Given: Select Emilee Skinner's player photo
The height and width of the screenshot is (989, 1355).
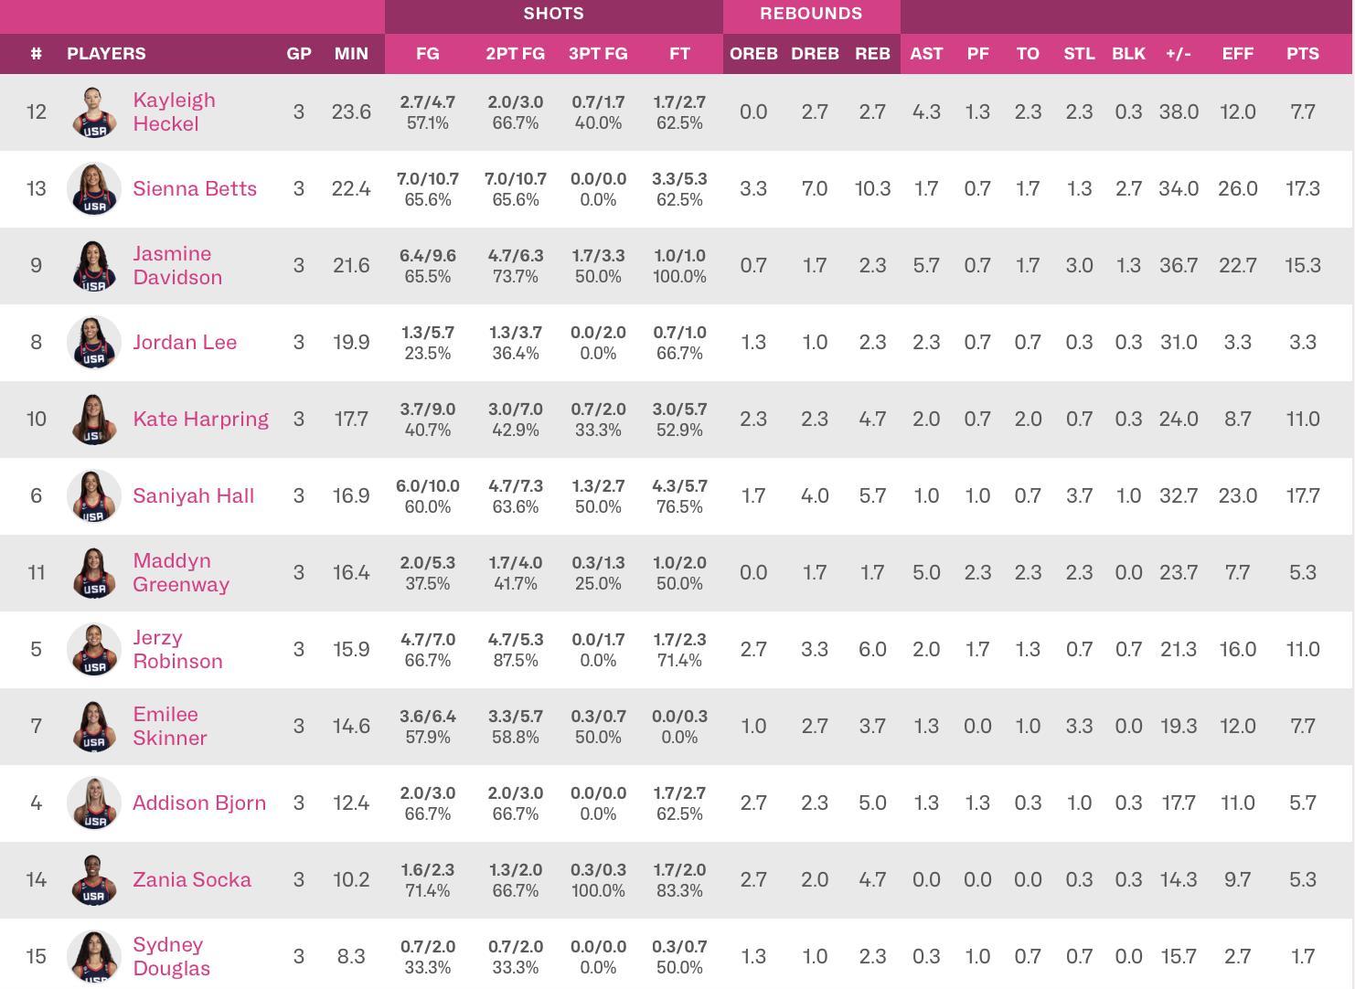Looking at the screenshot, I should pos(94,726).
